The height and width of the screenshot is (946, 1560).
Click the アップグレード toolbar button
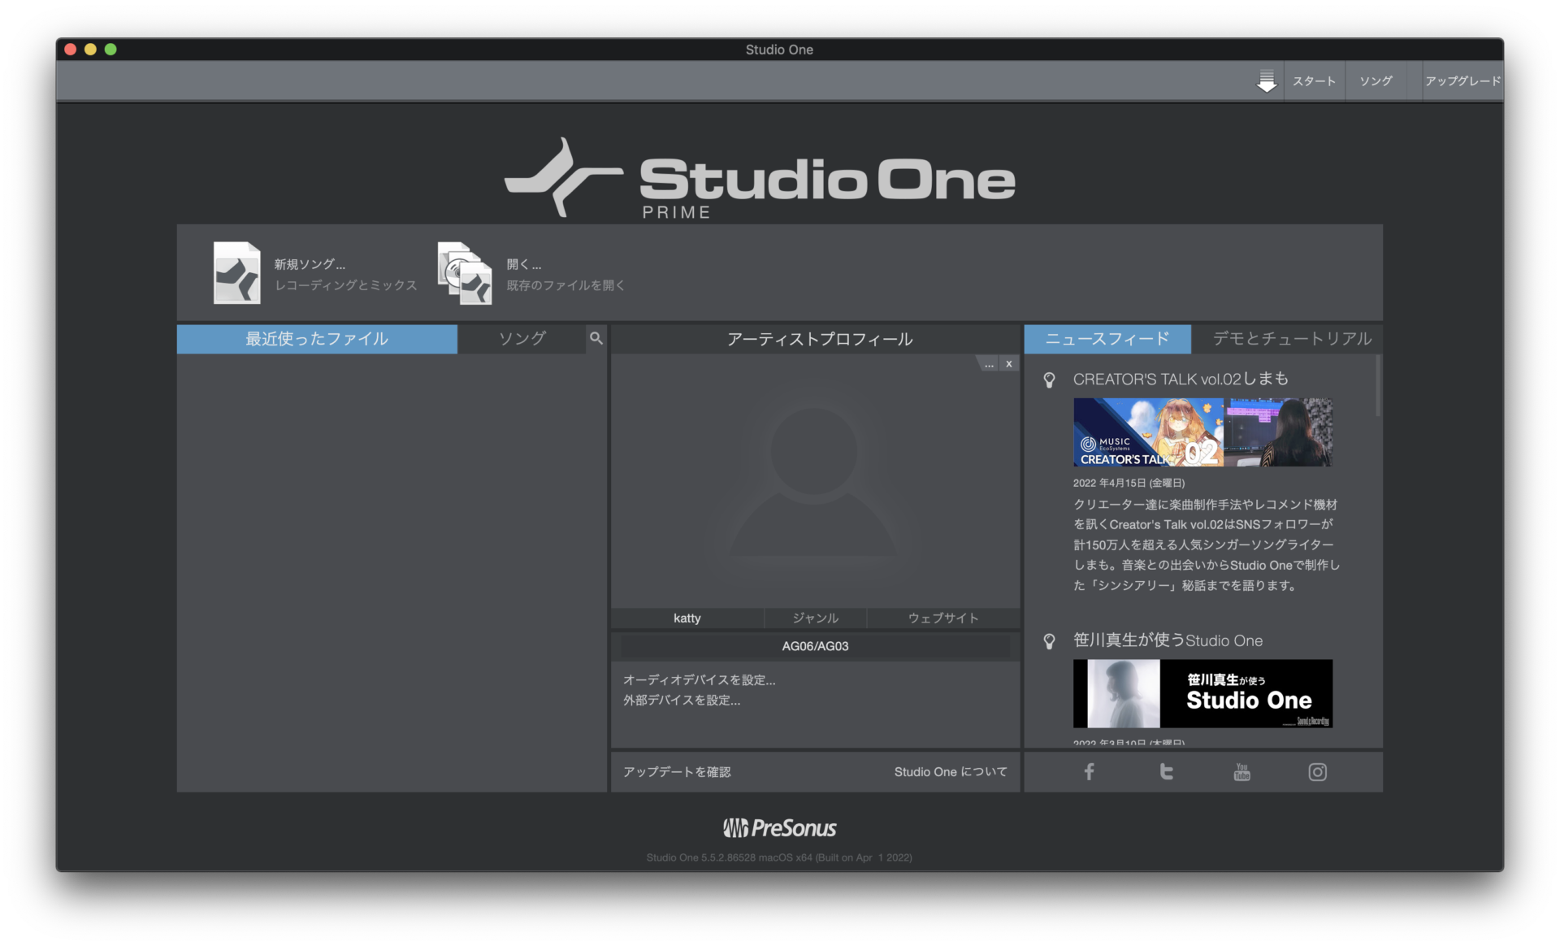pos(1462,81)
